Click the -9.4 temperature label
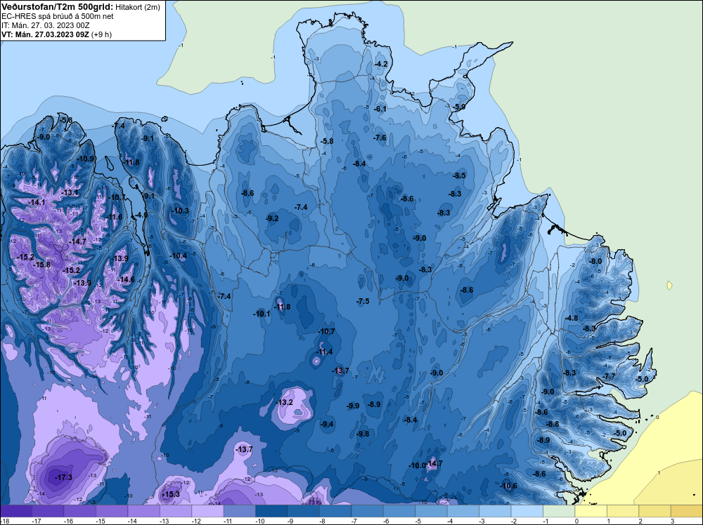703x525 pixels. click(327, 424)
